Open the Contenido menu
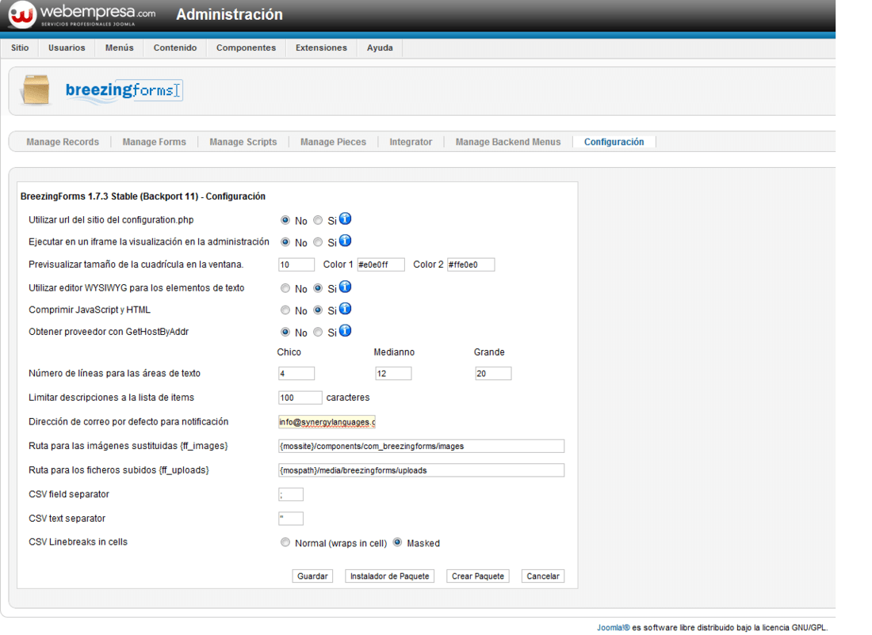The height and width of the screenshot is (635, 872). (x=175, y=48)
